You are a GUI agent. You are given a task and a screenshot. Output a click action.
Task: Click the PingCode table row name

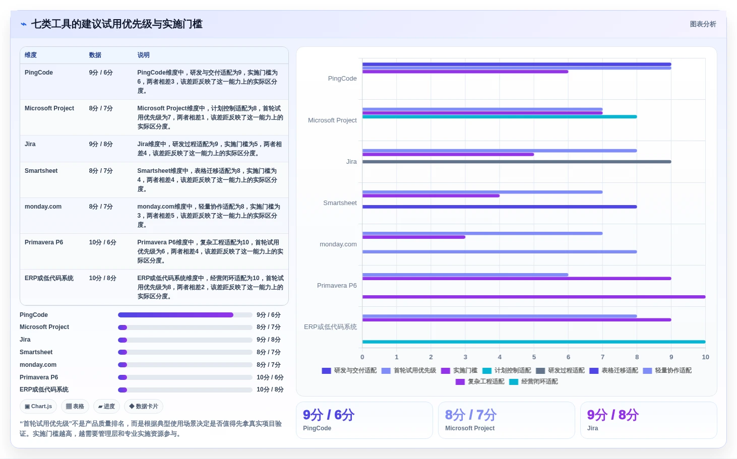(x=39, y=73)
